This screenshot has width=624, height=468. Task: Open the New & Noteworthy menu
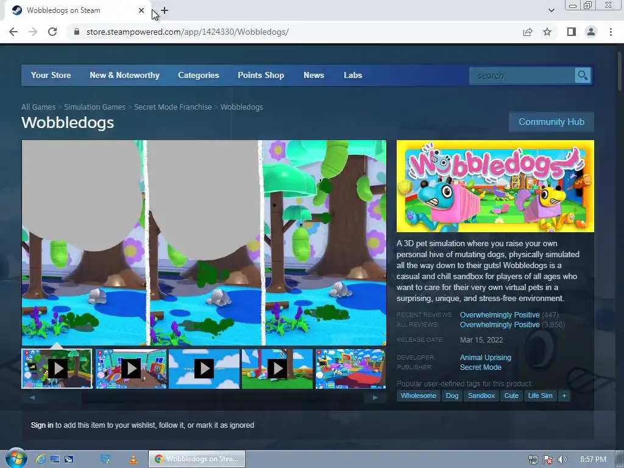coord(124,75)
